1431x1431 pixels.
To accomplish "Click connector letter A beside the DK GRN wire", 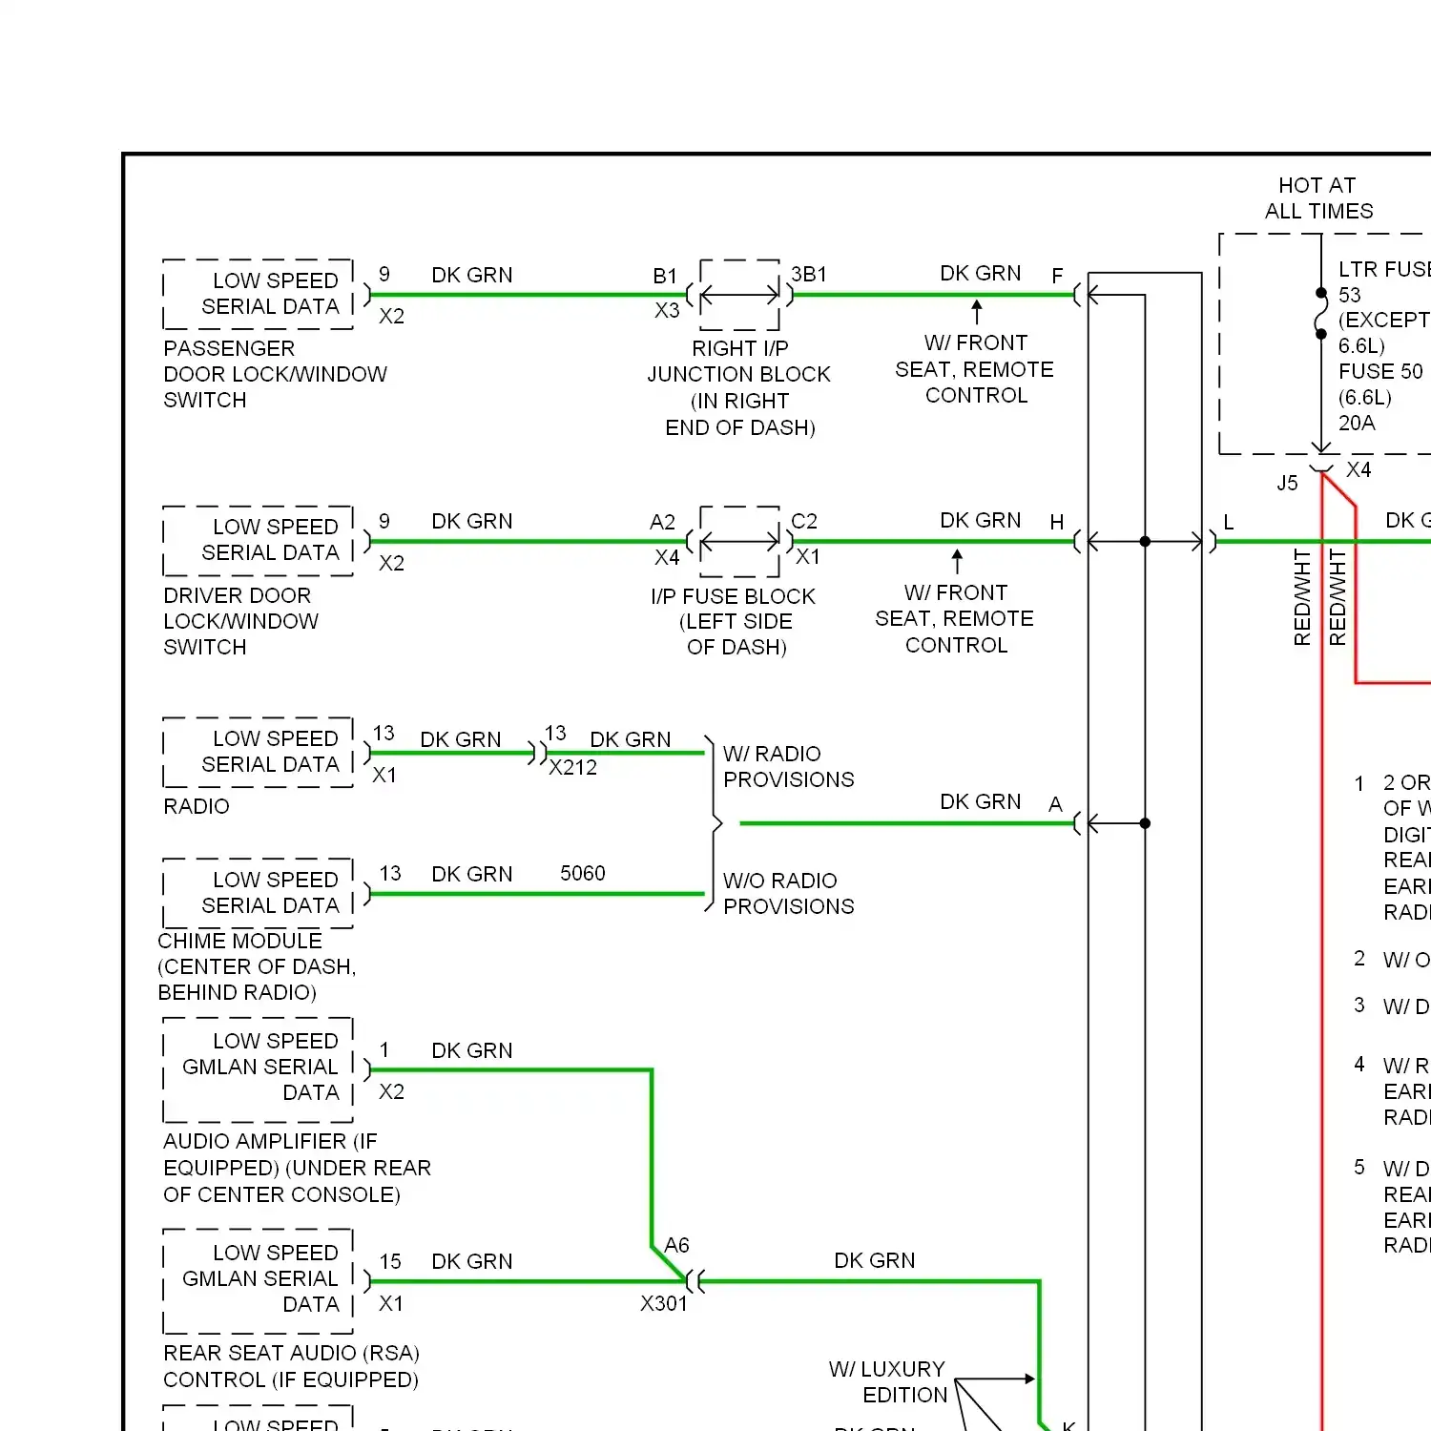I will coord(1055,804).
